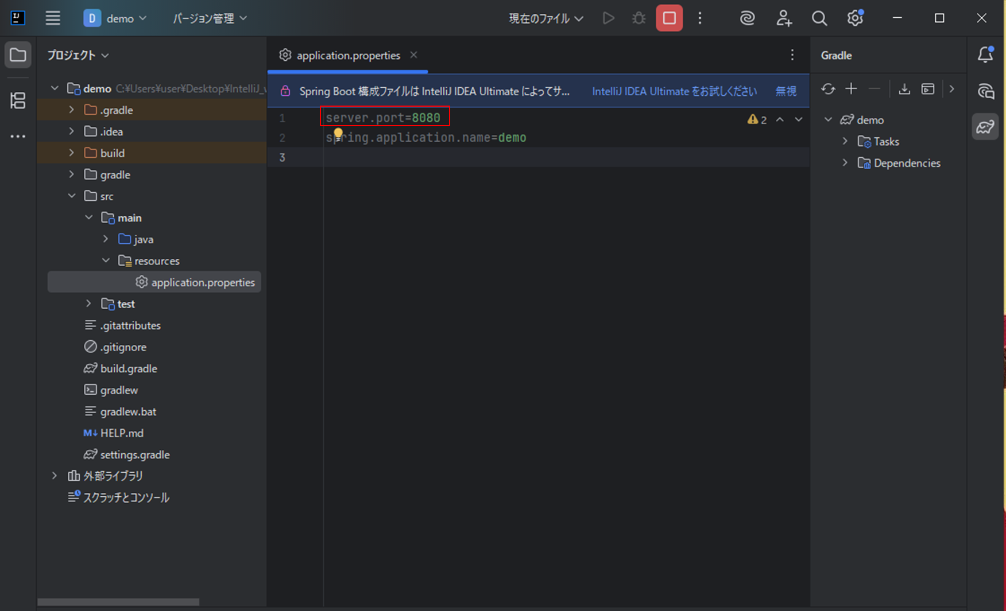Image resolution: width=1006 pixels, height=611 pixels.
Task: Download sources in the Gradle panel
Action: tap(904, 89)
